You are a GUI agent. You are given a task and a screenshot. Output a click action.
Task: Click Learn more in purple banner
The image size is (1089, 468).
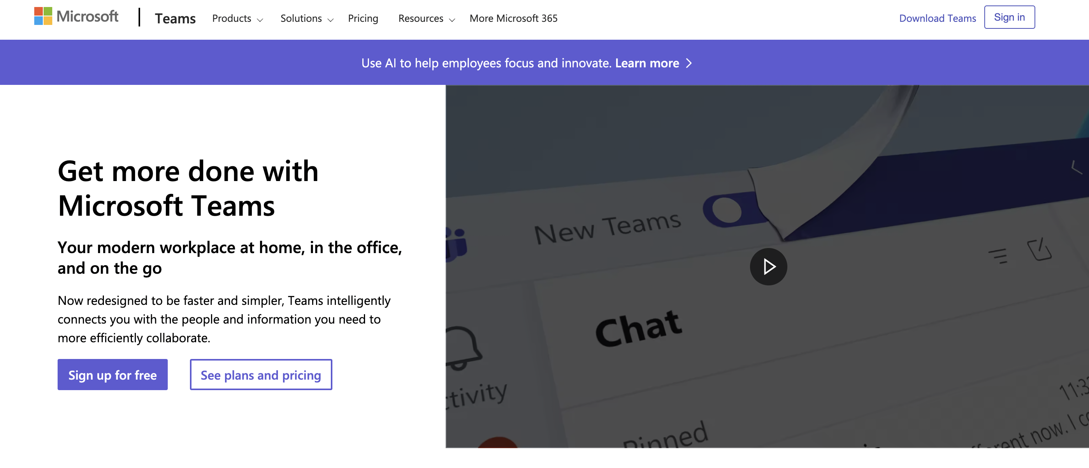coord(647,63)
